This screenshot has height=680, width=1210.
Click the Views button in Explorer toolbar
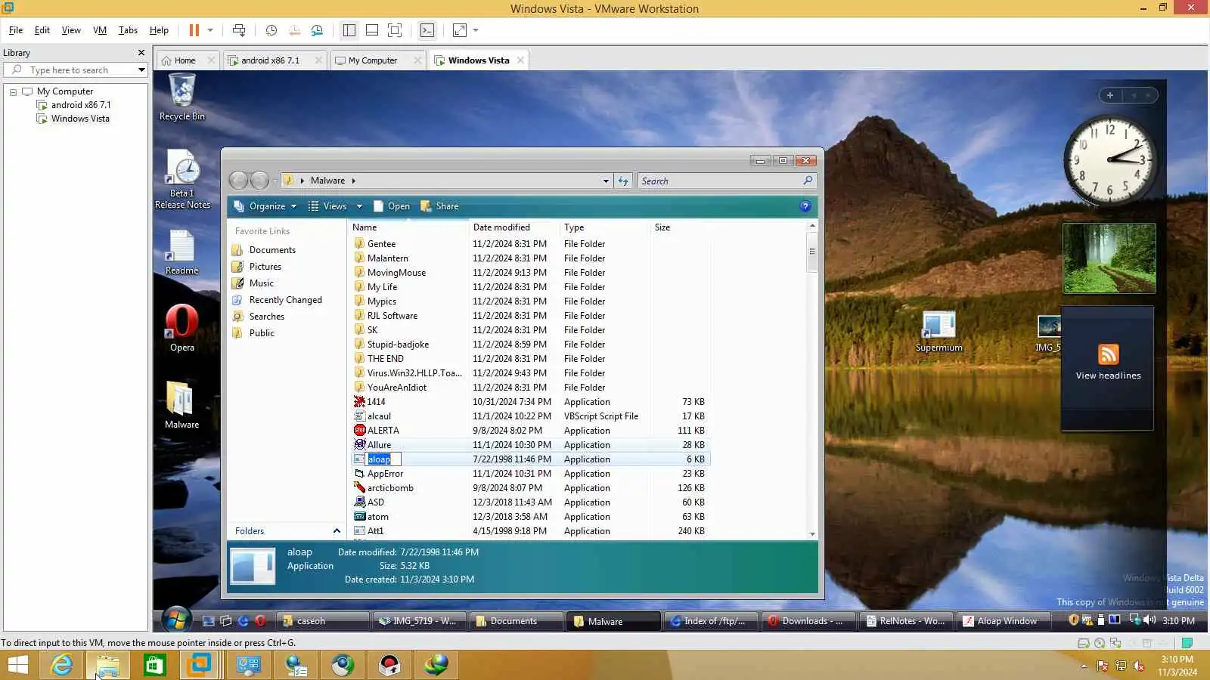click(327, 206)
